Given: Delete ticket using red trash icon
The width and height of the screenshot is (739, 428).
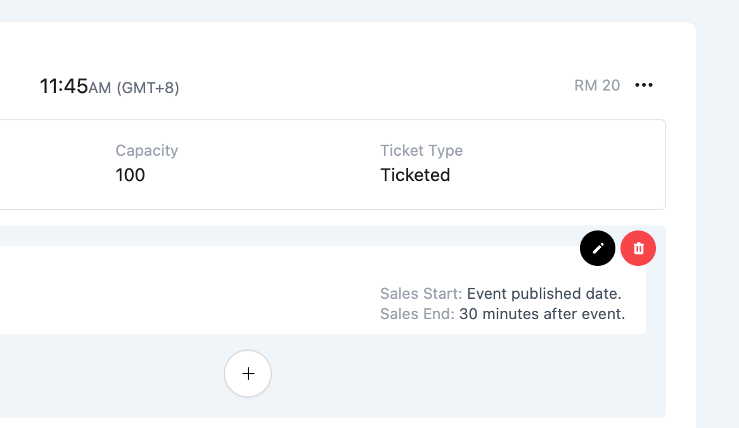Looking at the screenshot, I should click(638, 248).
